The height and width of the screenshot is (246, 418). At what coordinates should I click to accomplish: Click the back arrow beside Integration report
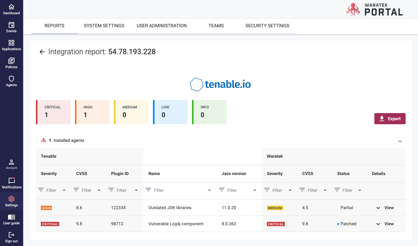42,52
